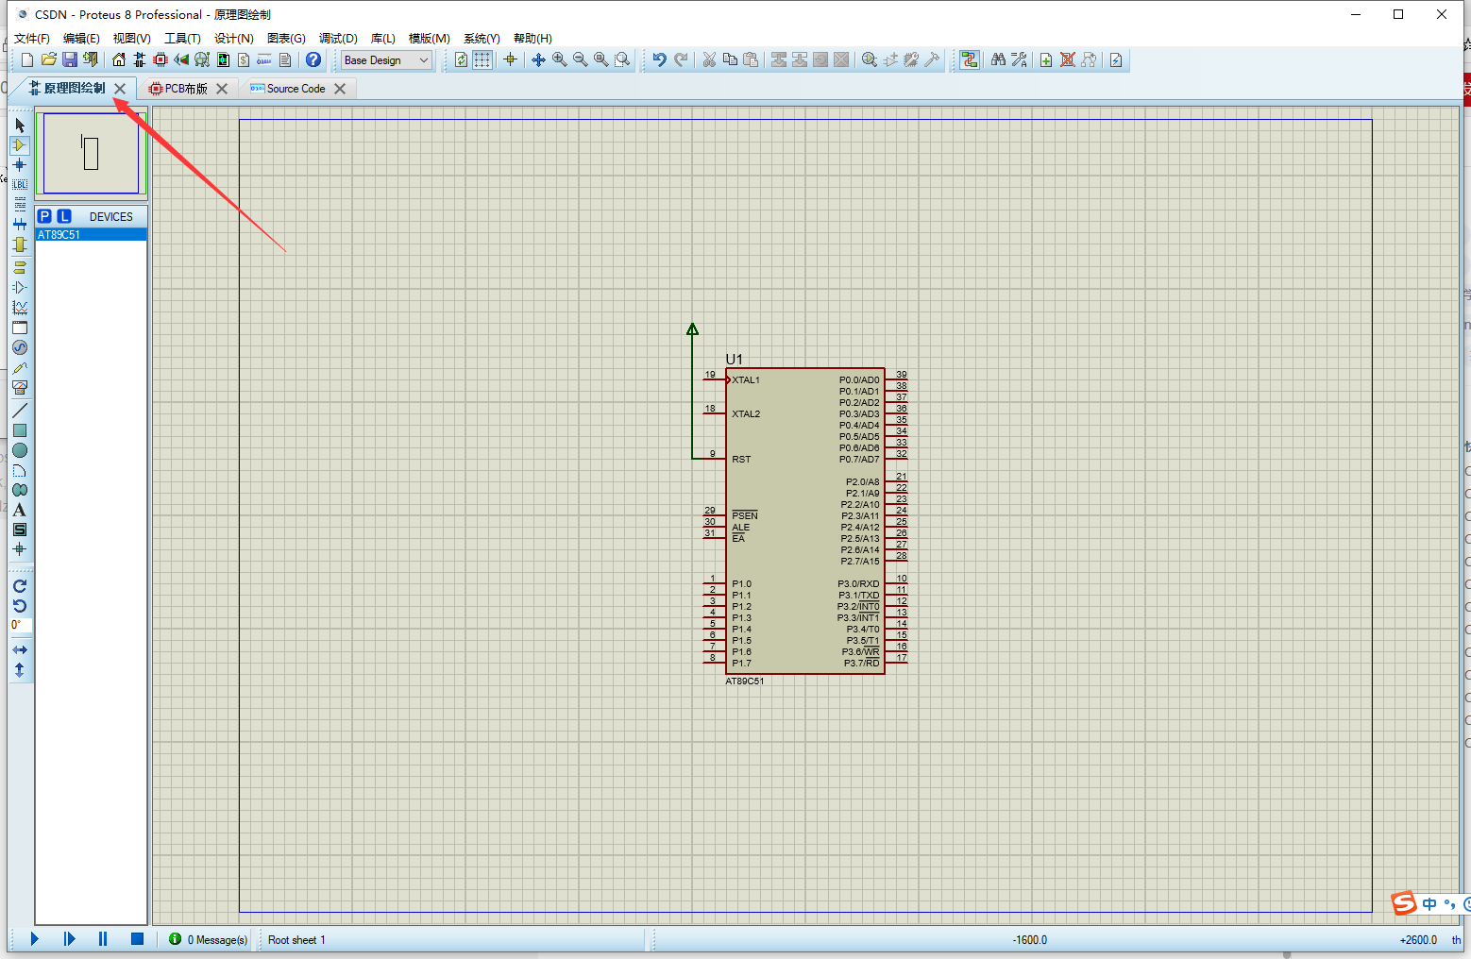This screenshot has width=1471, height=959.
Task: Stop simulation with the Stop button
Action: 137,939
